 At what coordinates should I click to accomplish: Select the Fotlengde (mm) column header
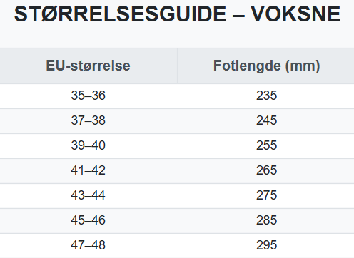coord(265,66)
